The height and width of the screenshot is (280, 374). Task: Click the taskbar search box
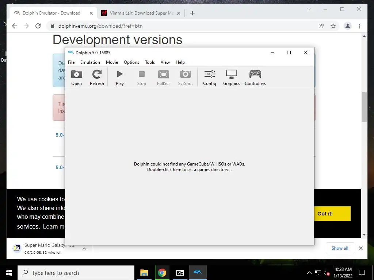tap(76, 273)
